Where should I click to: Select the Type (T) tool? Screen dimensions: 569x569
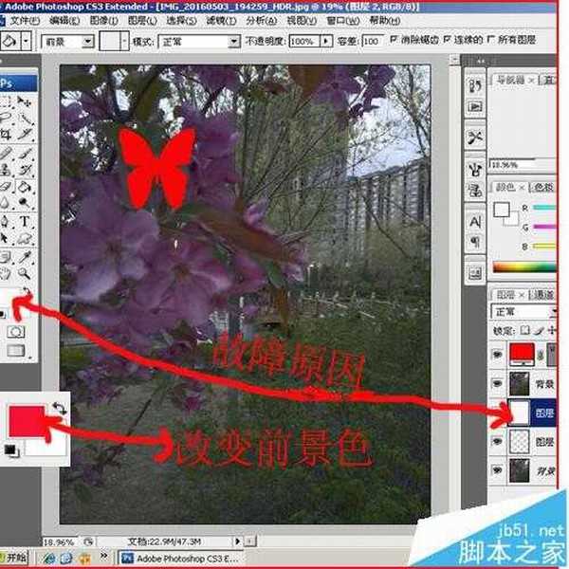click(25, 221)
